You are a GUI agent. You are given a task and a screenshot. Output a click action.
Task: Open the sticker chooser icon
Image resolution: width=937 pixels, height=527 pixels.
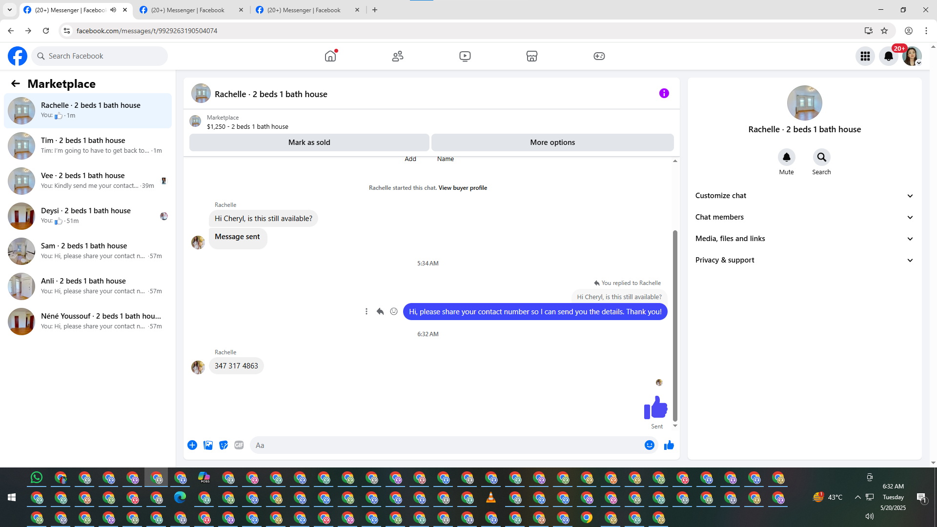pos(224,445)
